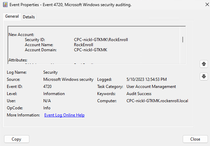Click the Source value Microsoft Windows security
Viewport: 210px width, 146px height.
[x=68, y=79]
